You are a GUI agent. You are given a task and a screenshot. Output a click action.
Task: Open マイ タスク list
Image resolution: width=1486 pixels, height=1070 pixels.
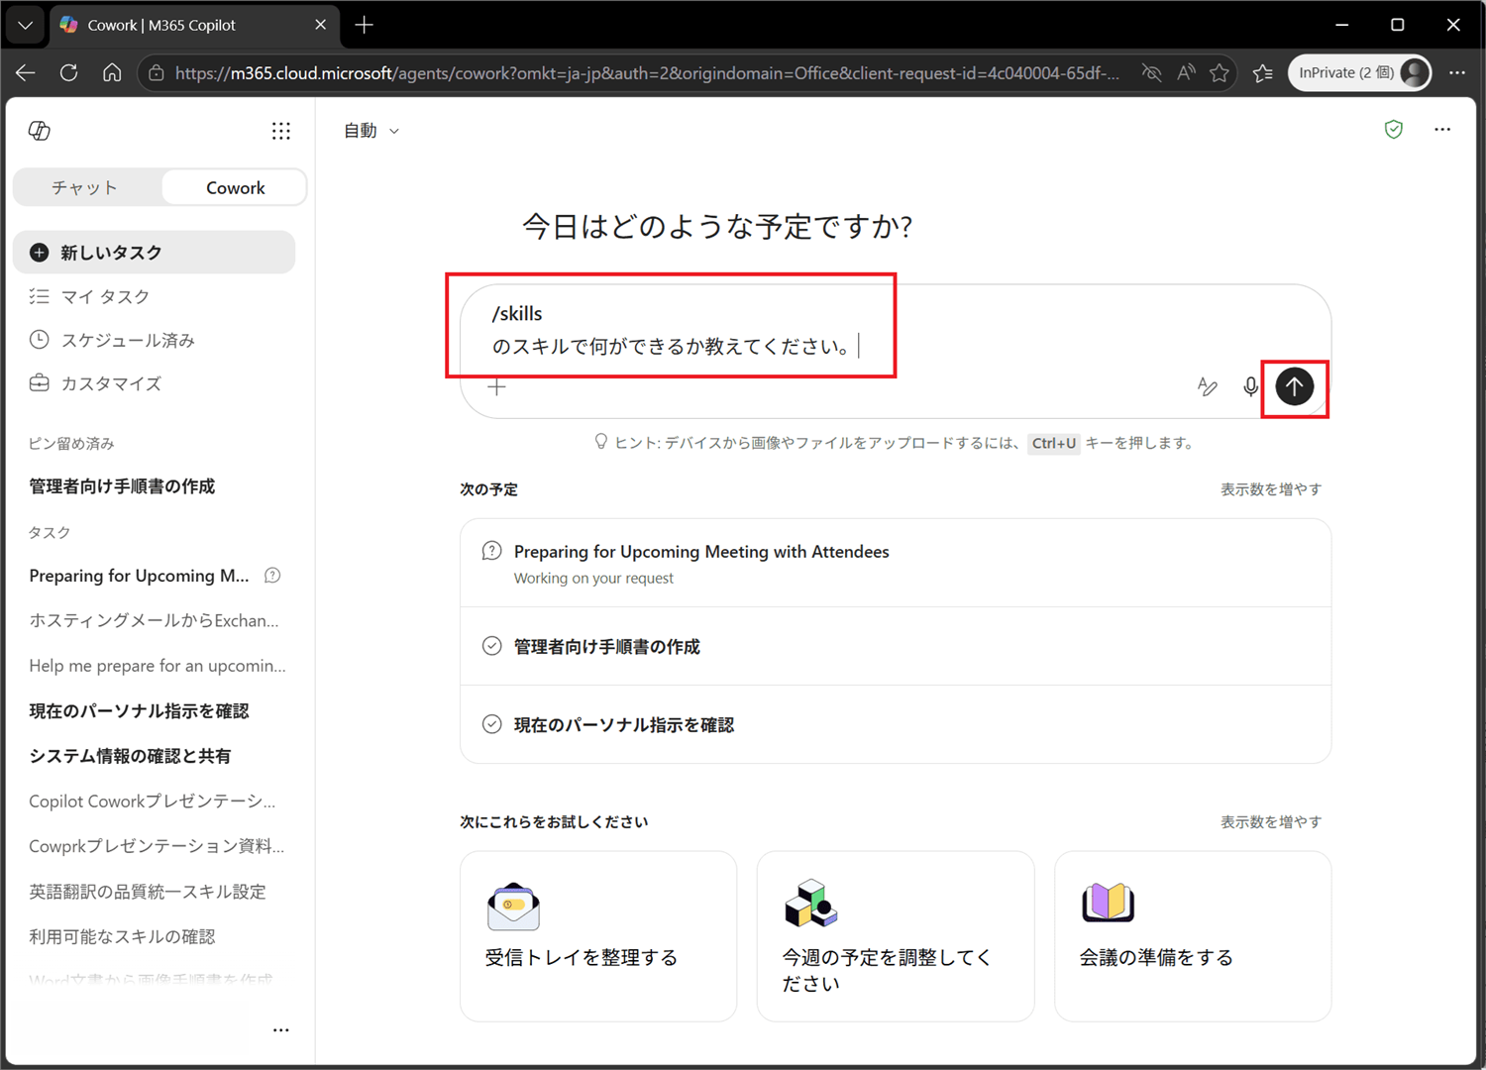[x=155, y=296]
